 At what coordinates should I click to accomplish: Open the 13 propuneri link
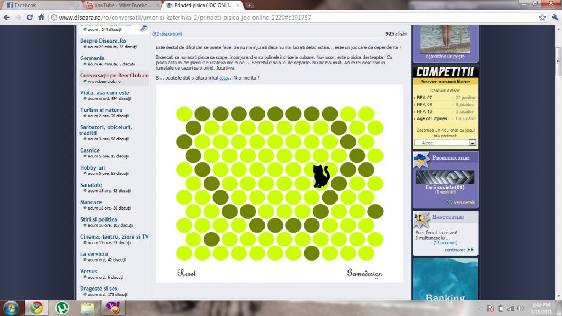[445, 243]
